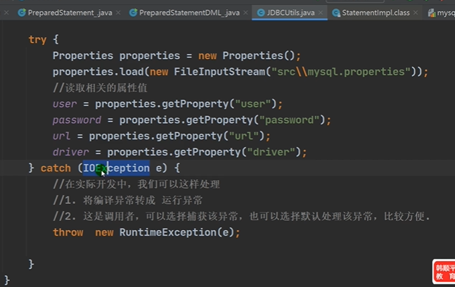455x287 pixels.
Task: Open the PreparedStatementDML_.java tab
Action: (x=189, y=13)
